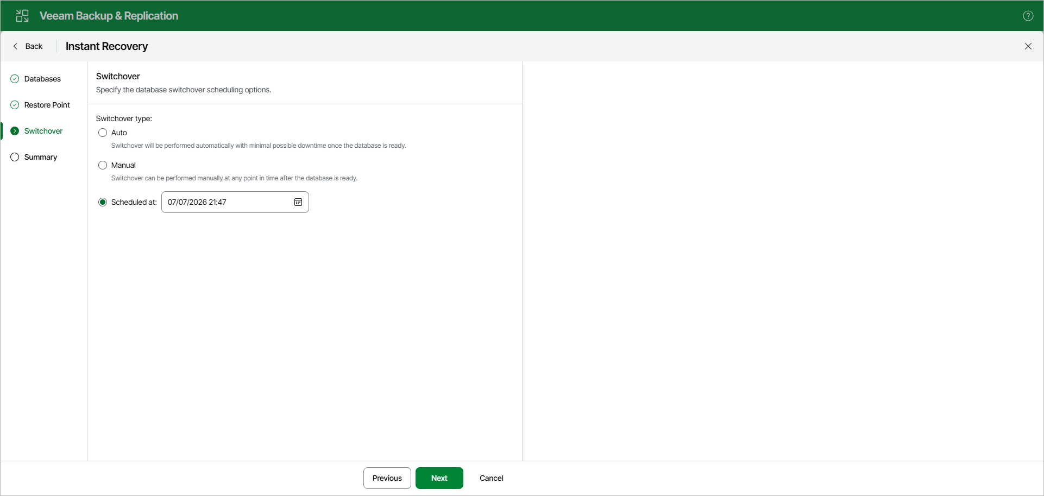Click the Previous button
The width and height of the screenshot is (1044, 496).
point(387,478)
